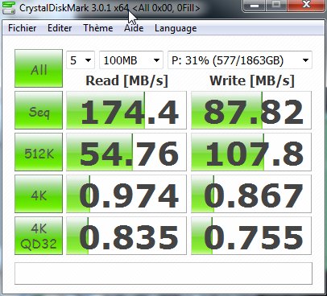Open the Fichier menu
Viewport: 327px width, 296px height.
click(23, 28)
